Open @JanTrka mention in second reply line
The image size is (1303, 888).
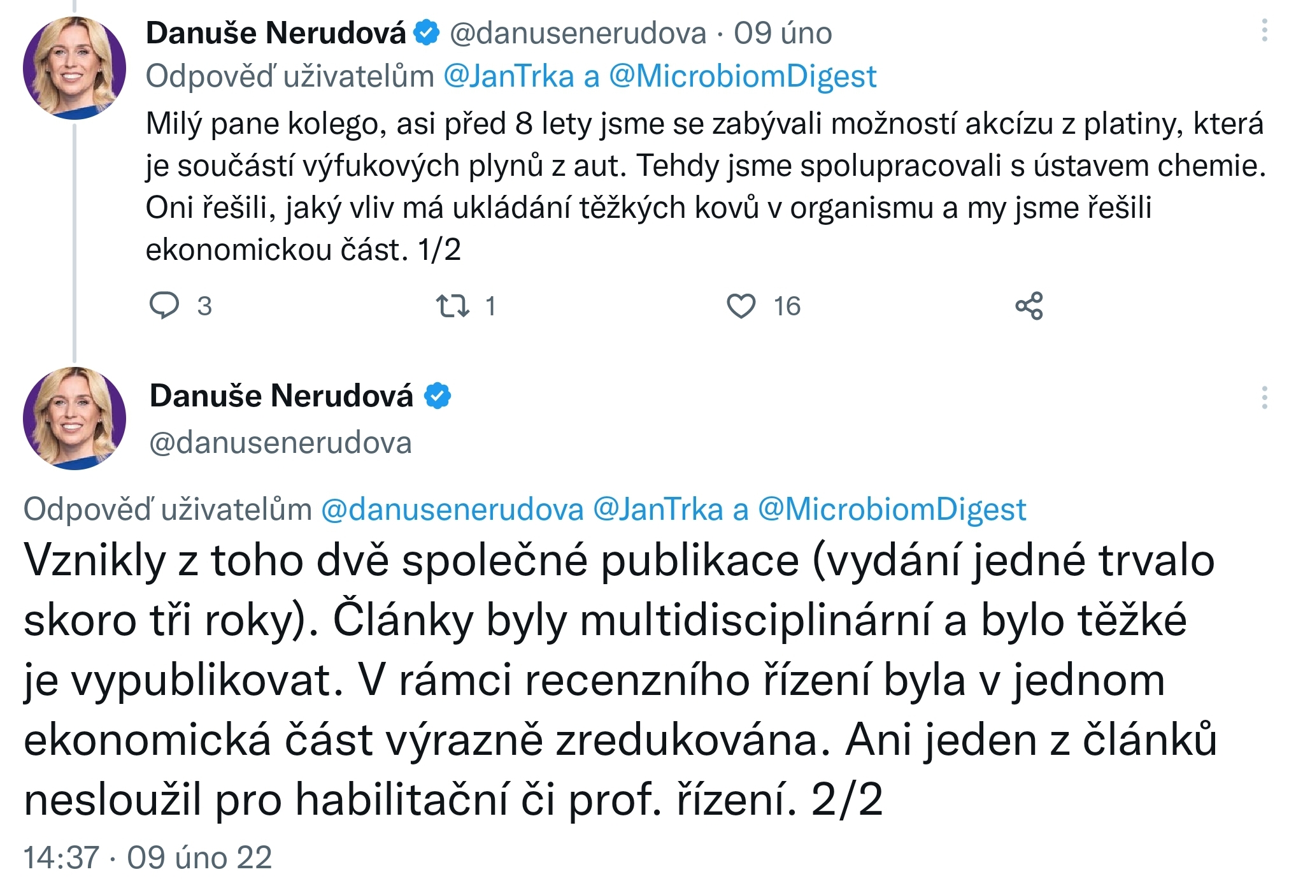click(658, 510)
